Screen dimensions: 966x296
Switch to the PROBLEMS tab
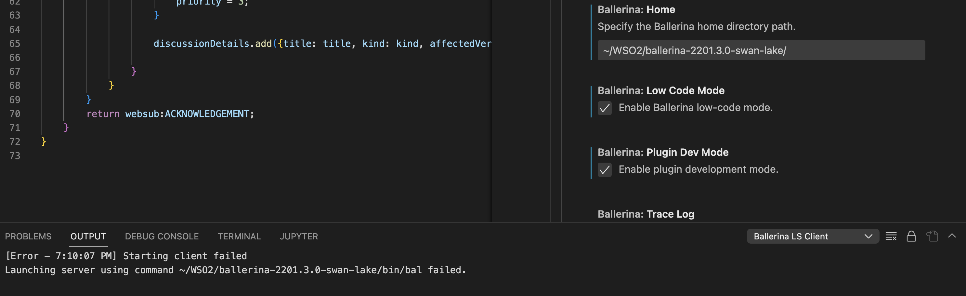pos(28,236)
